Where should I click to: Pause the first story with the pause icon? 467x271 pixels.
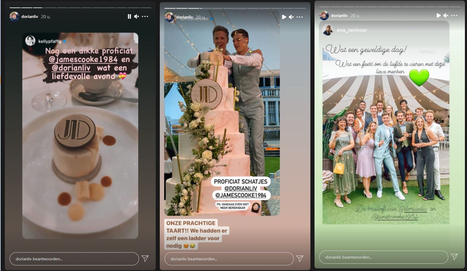[129, 16]
